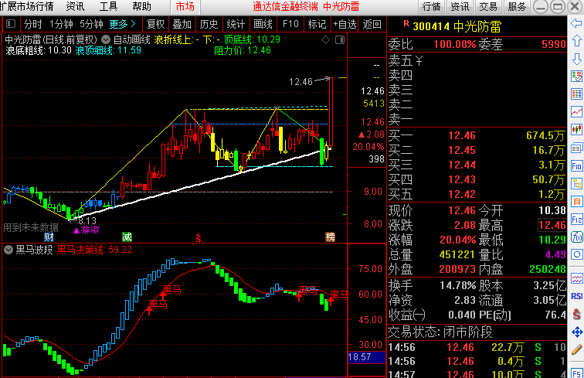Click the down arrow next stock icon
Image resolution: width=584 pixels, height=378 pixels.
coord(576,59)
